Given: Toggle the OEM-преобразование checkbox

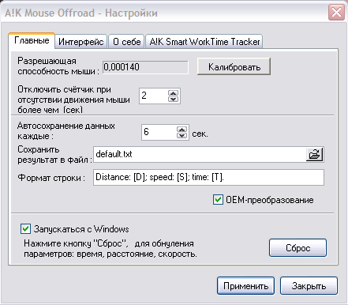Looking at the screenshot, I should tap(218, 200).
